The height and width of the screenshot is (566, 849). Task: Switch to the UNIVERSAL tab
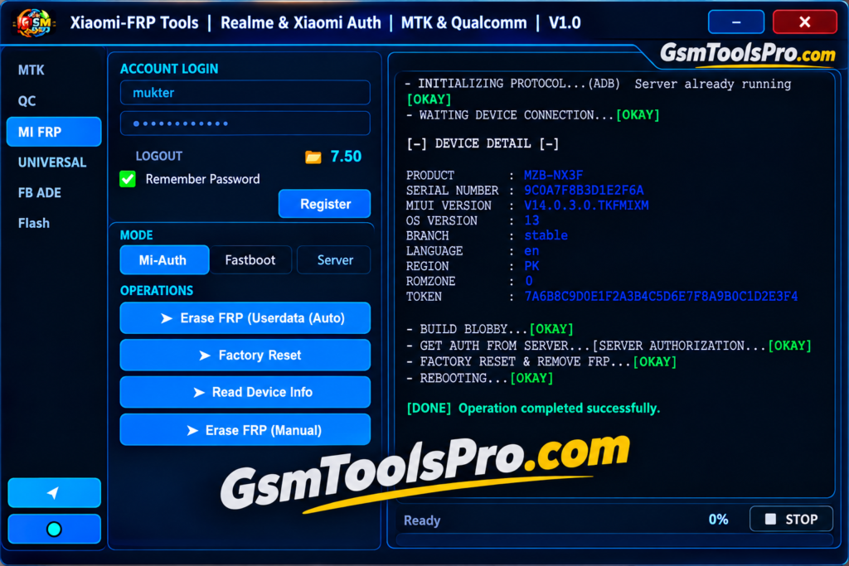52,162
